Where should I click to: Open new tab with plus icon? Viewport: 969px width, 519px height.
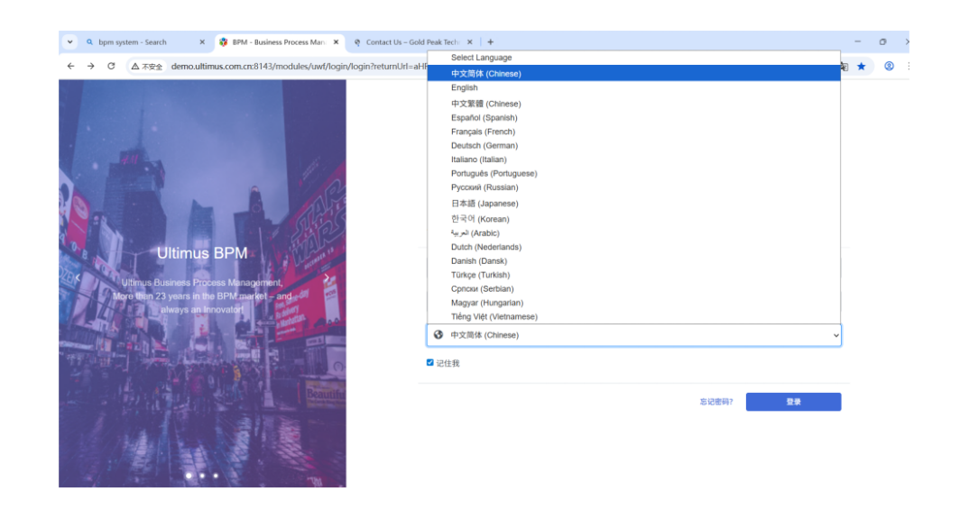tap(491, 41)
